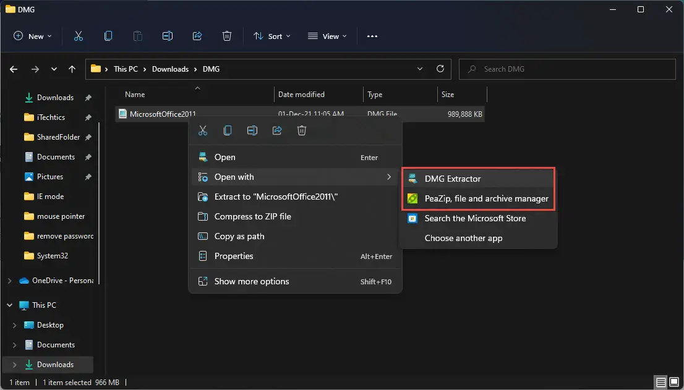The image size is (684, 390).
Task: Click This PC in the address breadcrumb
Action: (x=126, y=69)
